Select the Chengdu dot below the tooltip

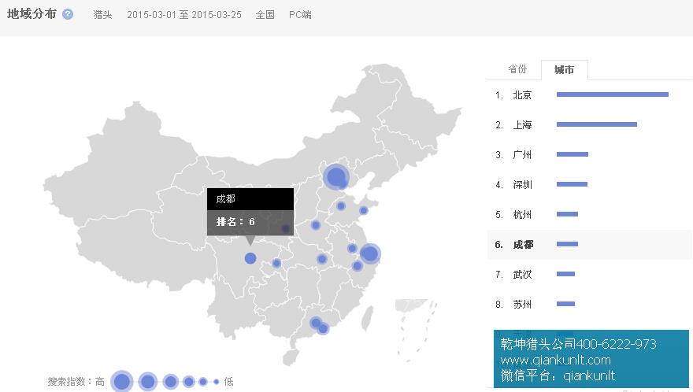[x=250, y=258]
